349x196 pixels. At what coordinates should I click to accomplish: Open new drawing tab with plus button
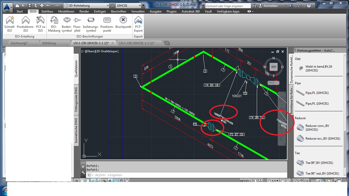click(167, 43)
